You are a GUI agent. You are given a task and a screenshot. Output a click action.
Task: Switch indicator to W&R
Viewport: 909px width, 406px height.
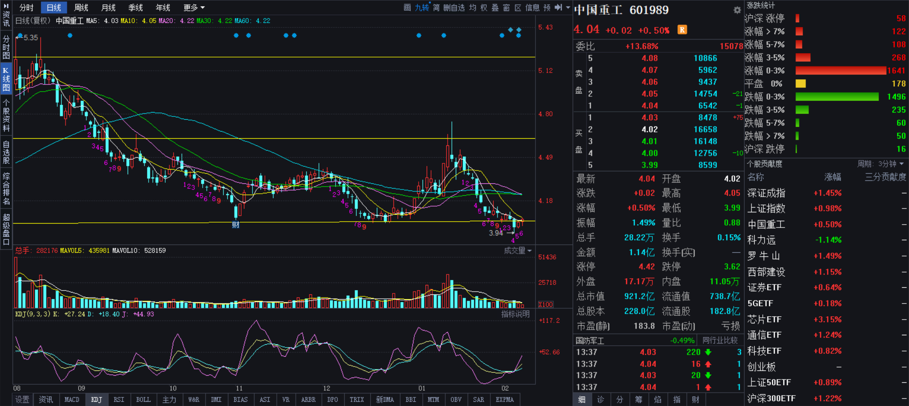(x=194, y=400)
